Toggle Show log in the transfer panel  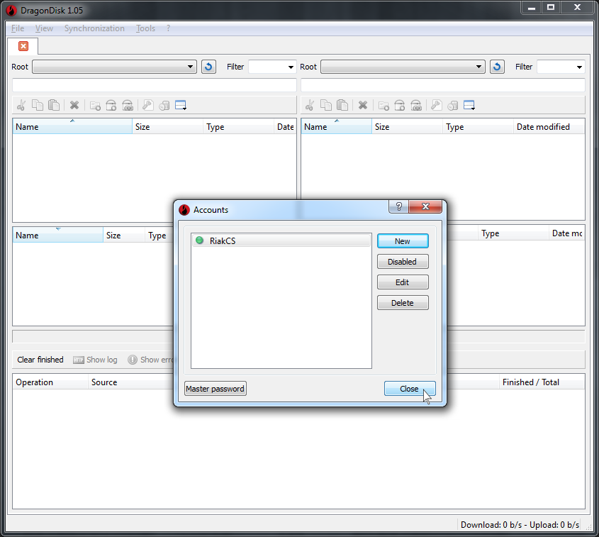(95, 359)
